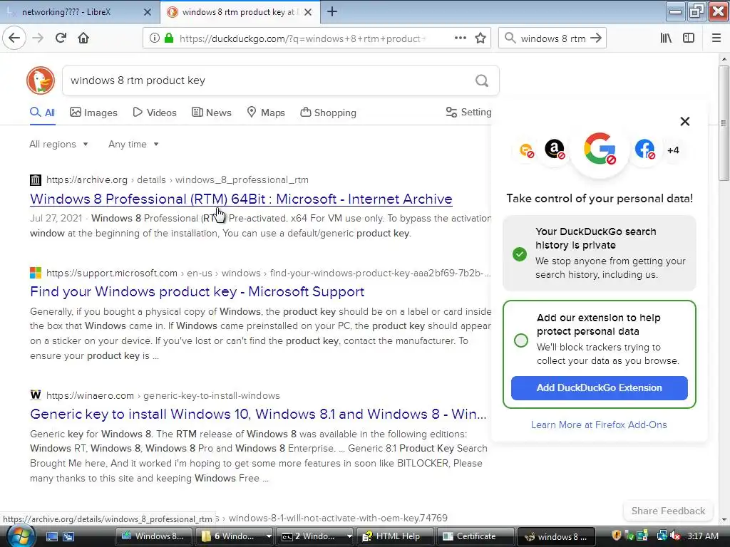Click the DuckDuckGo duck logo
Image resolution: width=730 pixels, height=547 pixels.
[x=41, y=80]
